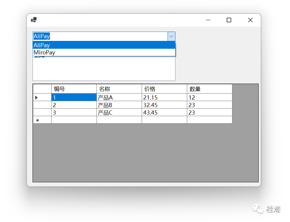
Task: Select the quantity cell showing 12
Action: pos(210,97)
